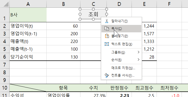
Task: Select row 3 header
Action: [x=5, y=34]
